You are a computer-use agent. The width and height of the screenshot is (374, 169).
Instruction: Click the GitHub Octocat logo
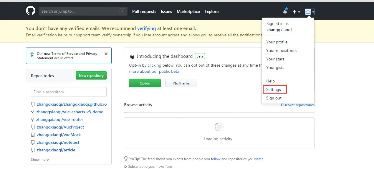point(31,11)
